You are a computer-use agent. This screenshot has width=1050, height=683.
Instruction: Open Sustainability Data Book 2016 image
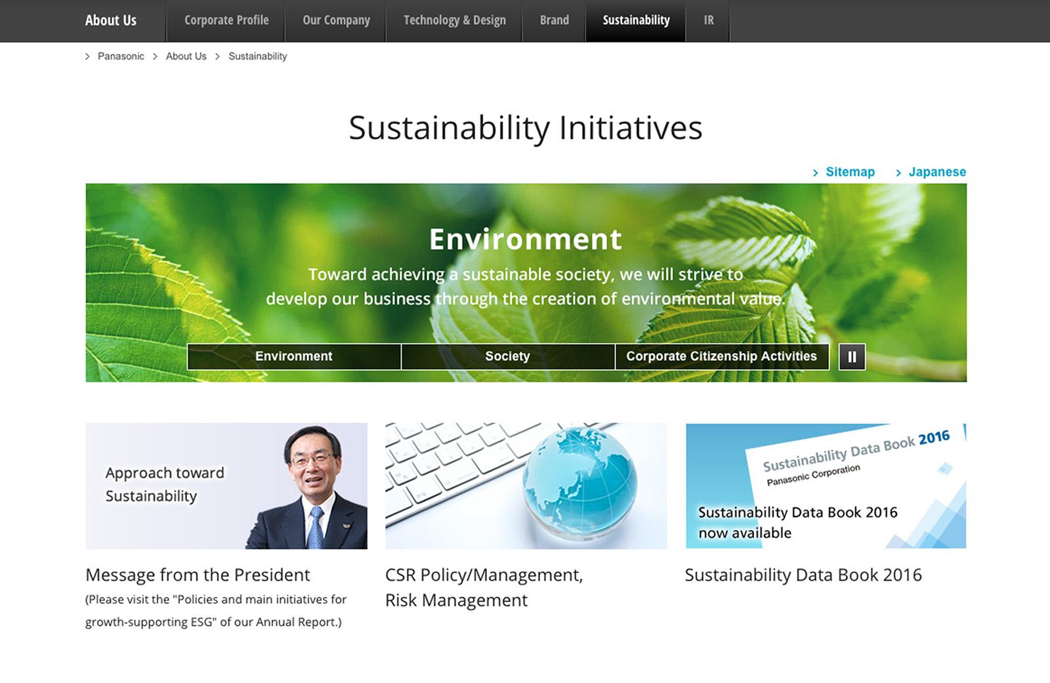(826, 486)
